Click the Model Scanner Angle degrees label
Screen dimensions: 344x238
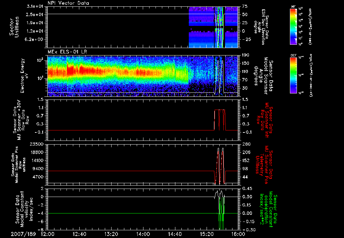tap(263, 76)
